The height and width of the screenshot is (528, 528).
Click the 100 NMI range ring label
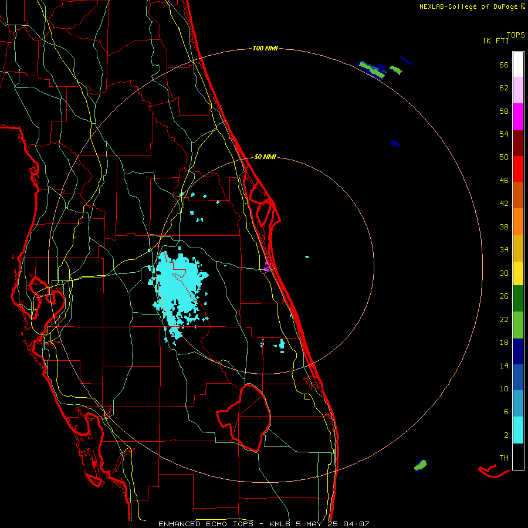(x=265, y=48)
